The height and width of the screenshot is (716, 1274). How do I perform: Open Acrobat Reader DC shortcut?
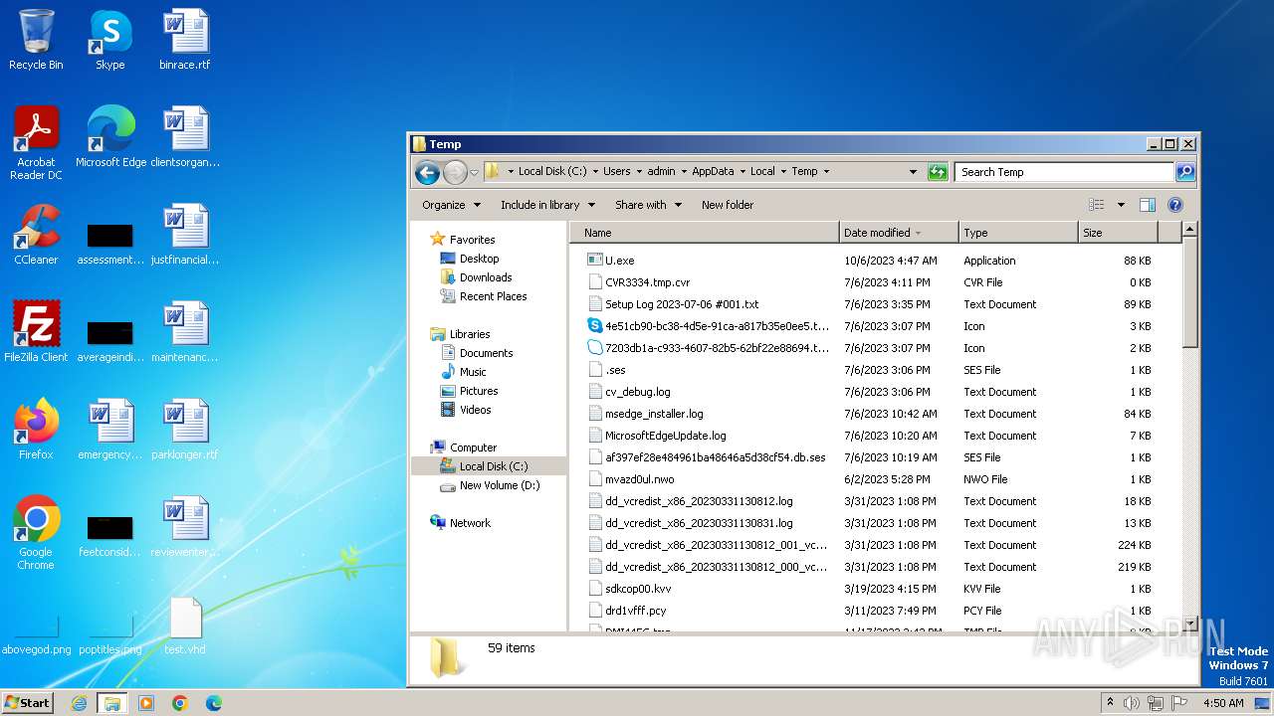(x=36, y=142)
